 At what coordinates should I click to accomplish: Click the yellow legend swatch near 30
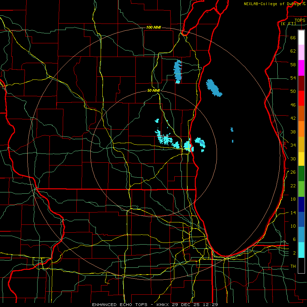(x=301, y=159)
